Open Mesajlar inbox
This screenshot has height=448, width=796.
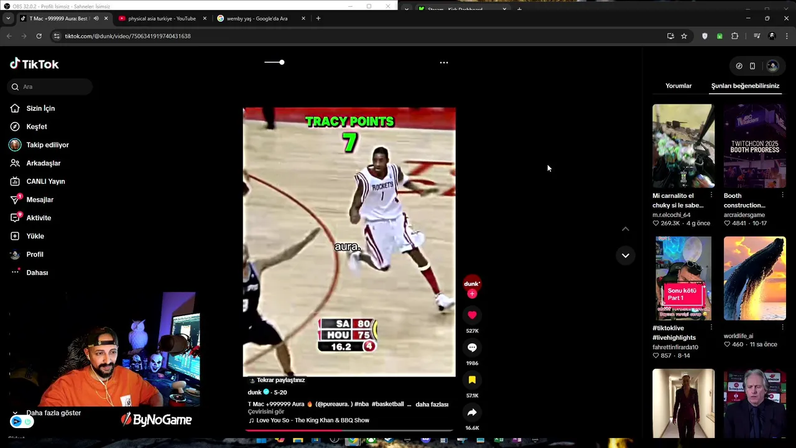click(x=39, y=200)
